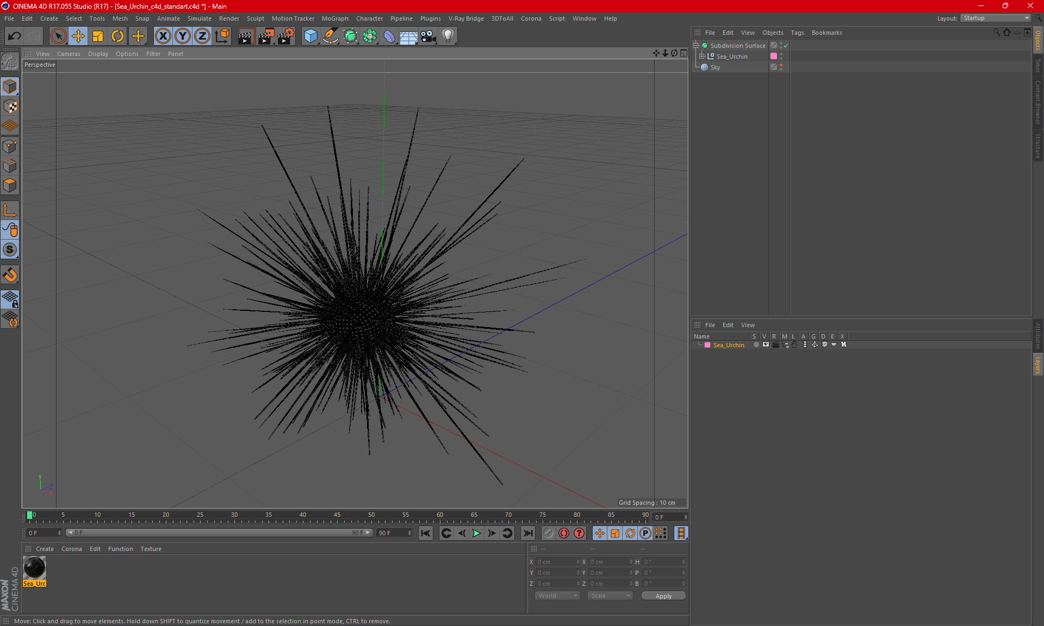Render the current view
This screenshot has width=1044, height=626.
click(x=246, y=36)
